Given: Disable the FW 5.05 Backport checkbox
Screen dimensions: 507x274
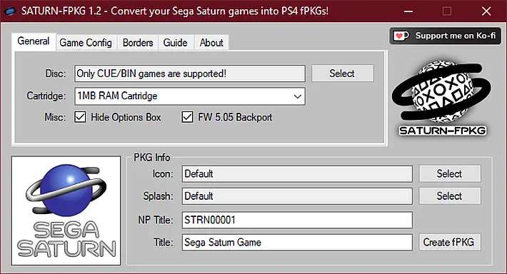Looking at the screenshot, I should click(187, 117).
